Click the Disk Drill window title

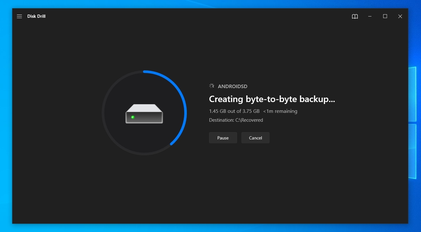click(x=36, y=16)
